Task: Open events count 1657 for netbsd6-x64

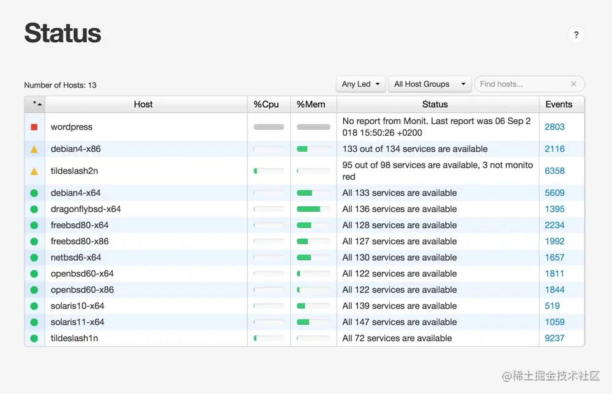Action: click(x=554, y=258)
